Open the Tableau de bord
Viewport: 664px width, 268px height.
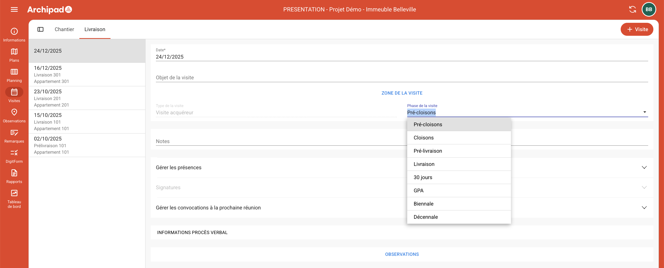click(14, 199)
